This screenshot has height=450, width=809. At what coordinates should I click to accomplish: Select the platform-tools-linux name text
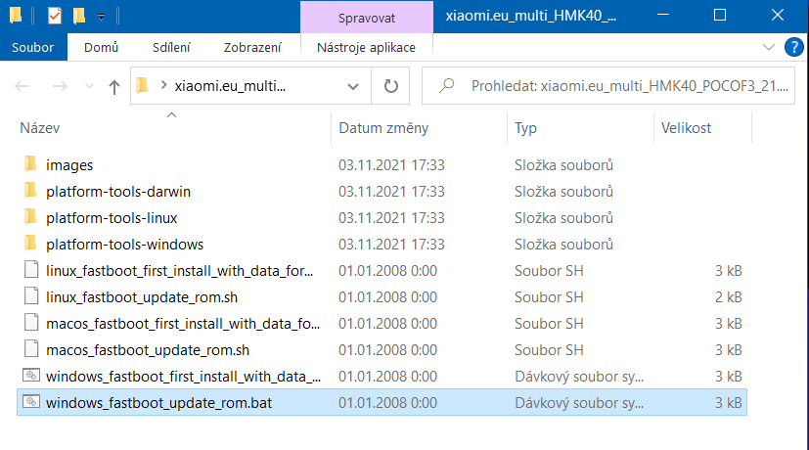pos(112,218)
